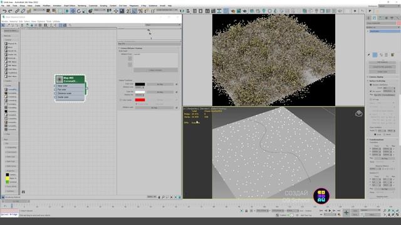Toggle the map checkbox on Color near row
401x225 pixels.
(x=177, y=84)
